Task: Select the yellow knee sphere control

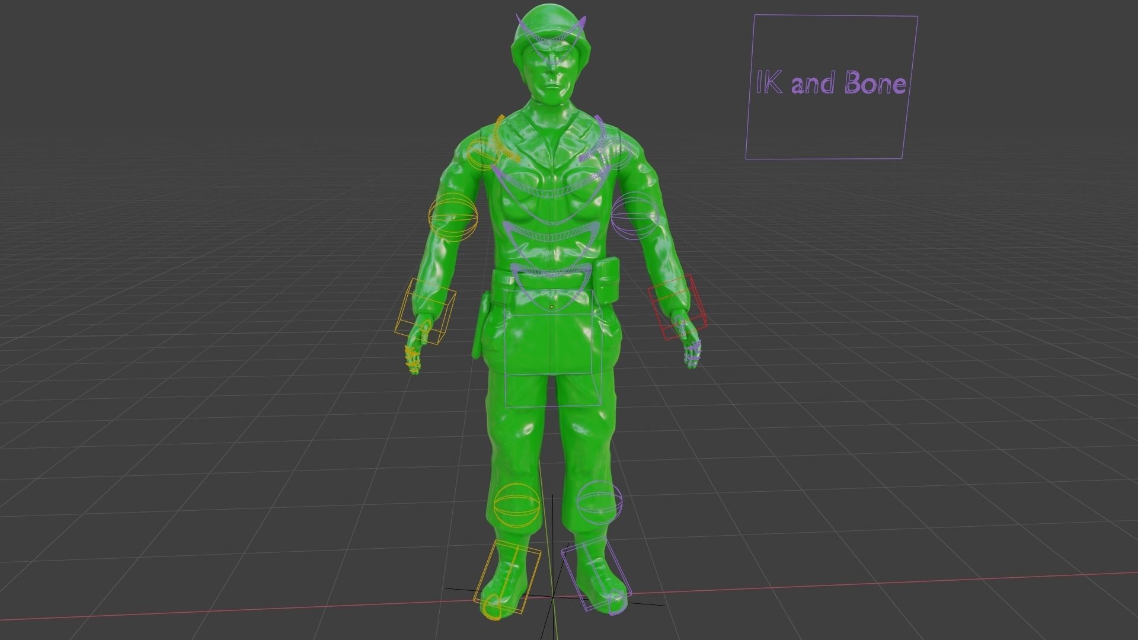Action: pos(517,507)
